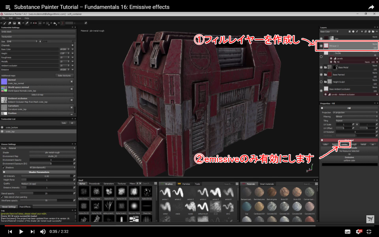Open the Help menu
Image resolution: width=379 pixels, height=237 pixels.
(x=26, y=18)
